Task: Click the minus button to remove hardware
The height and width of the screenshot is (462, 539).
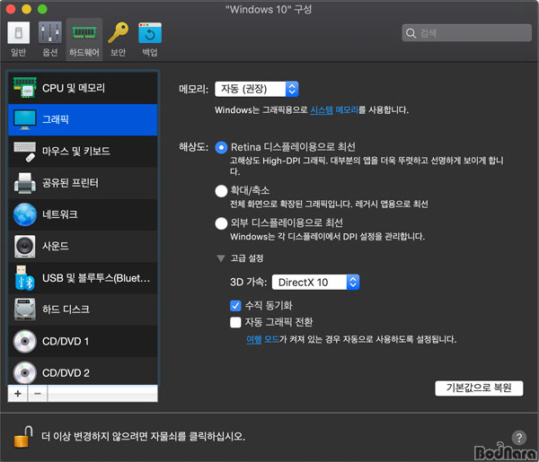Action: [x=38, y=393]
